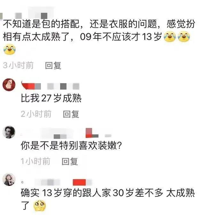Open the avatar beside the 确实13岁穿的 comment

tap(9, 179)
